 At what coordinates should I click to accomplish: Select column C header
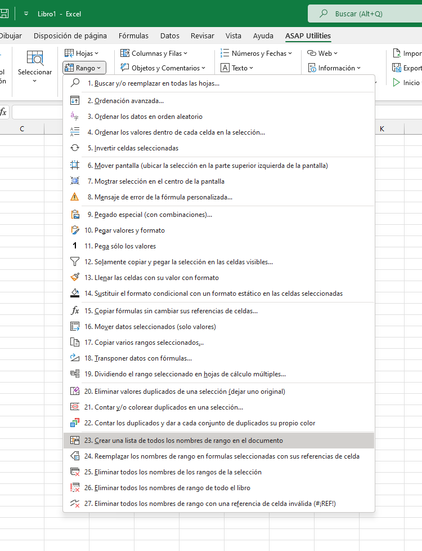click(22, 128)
